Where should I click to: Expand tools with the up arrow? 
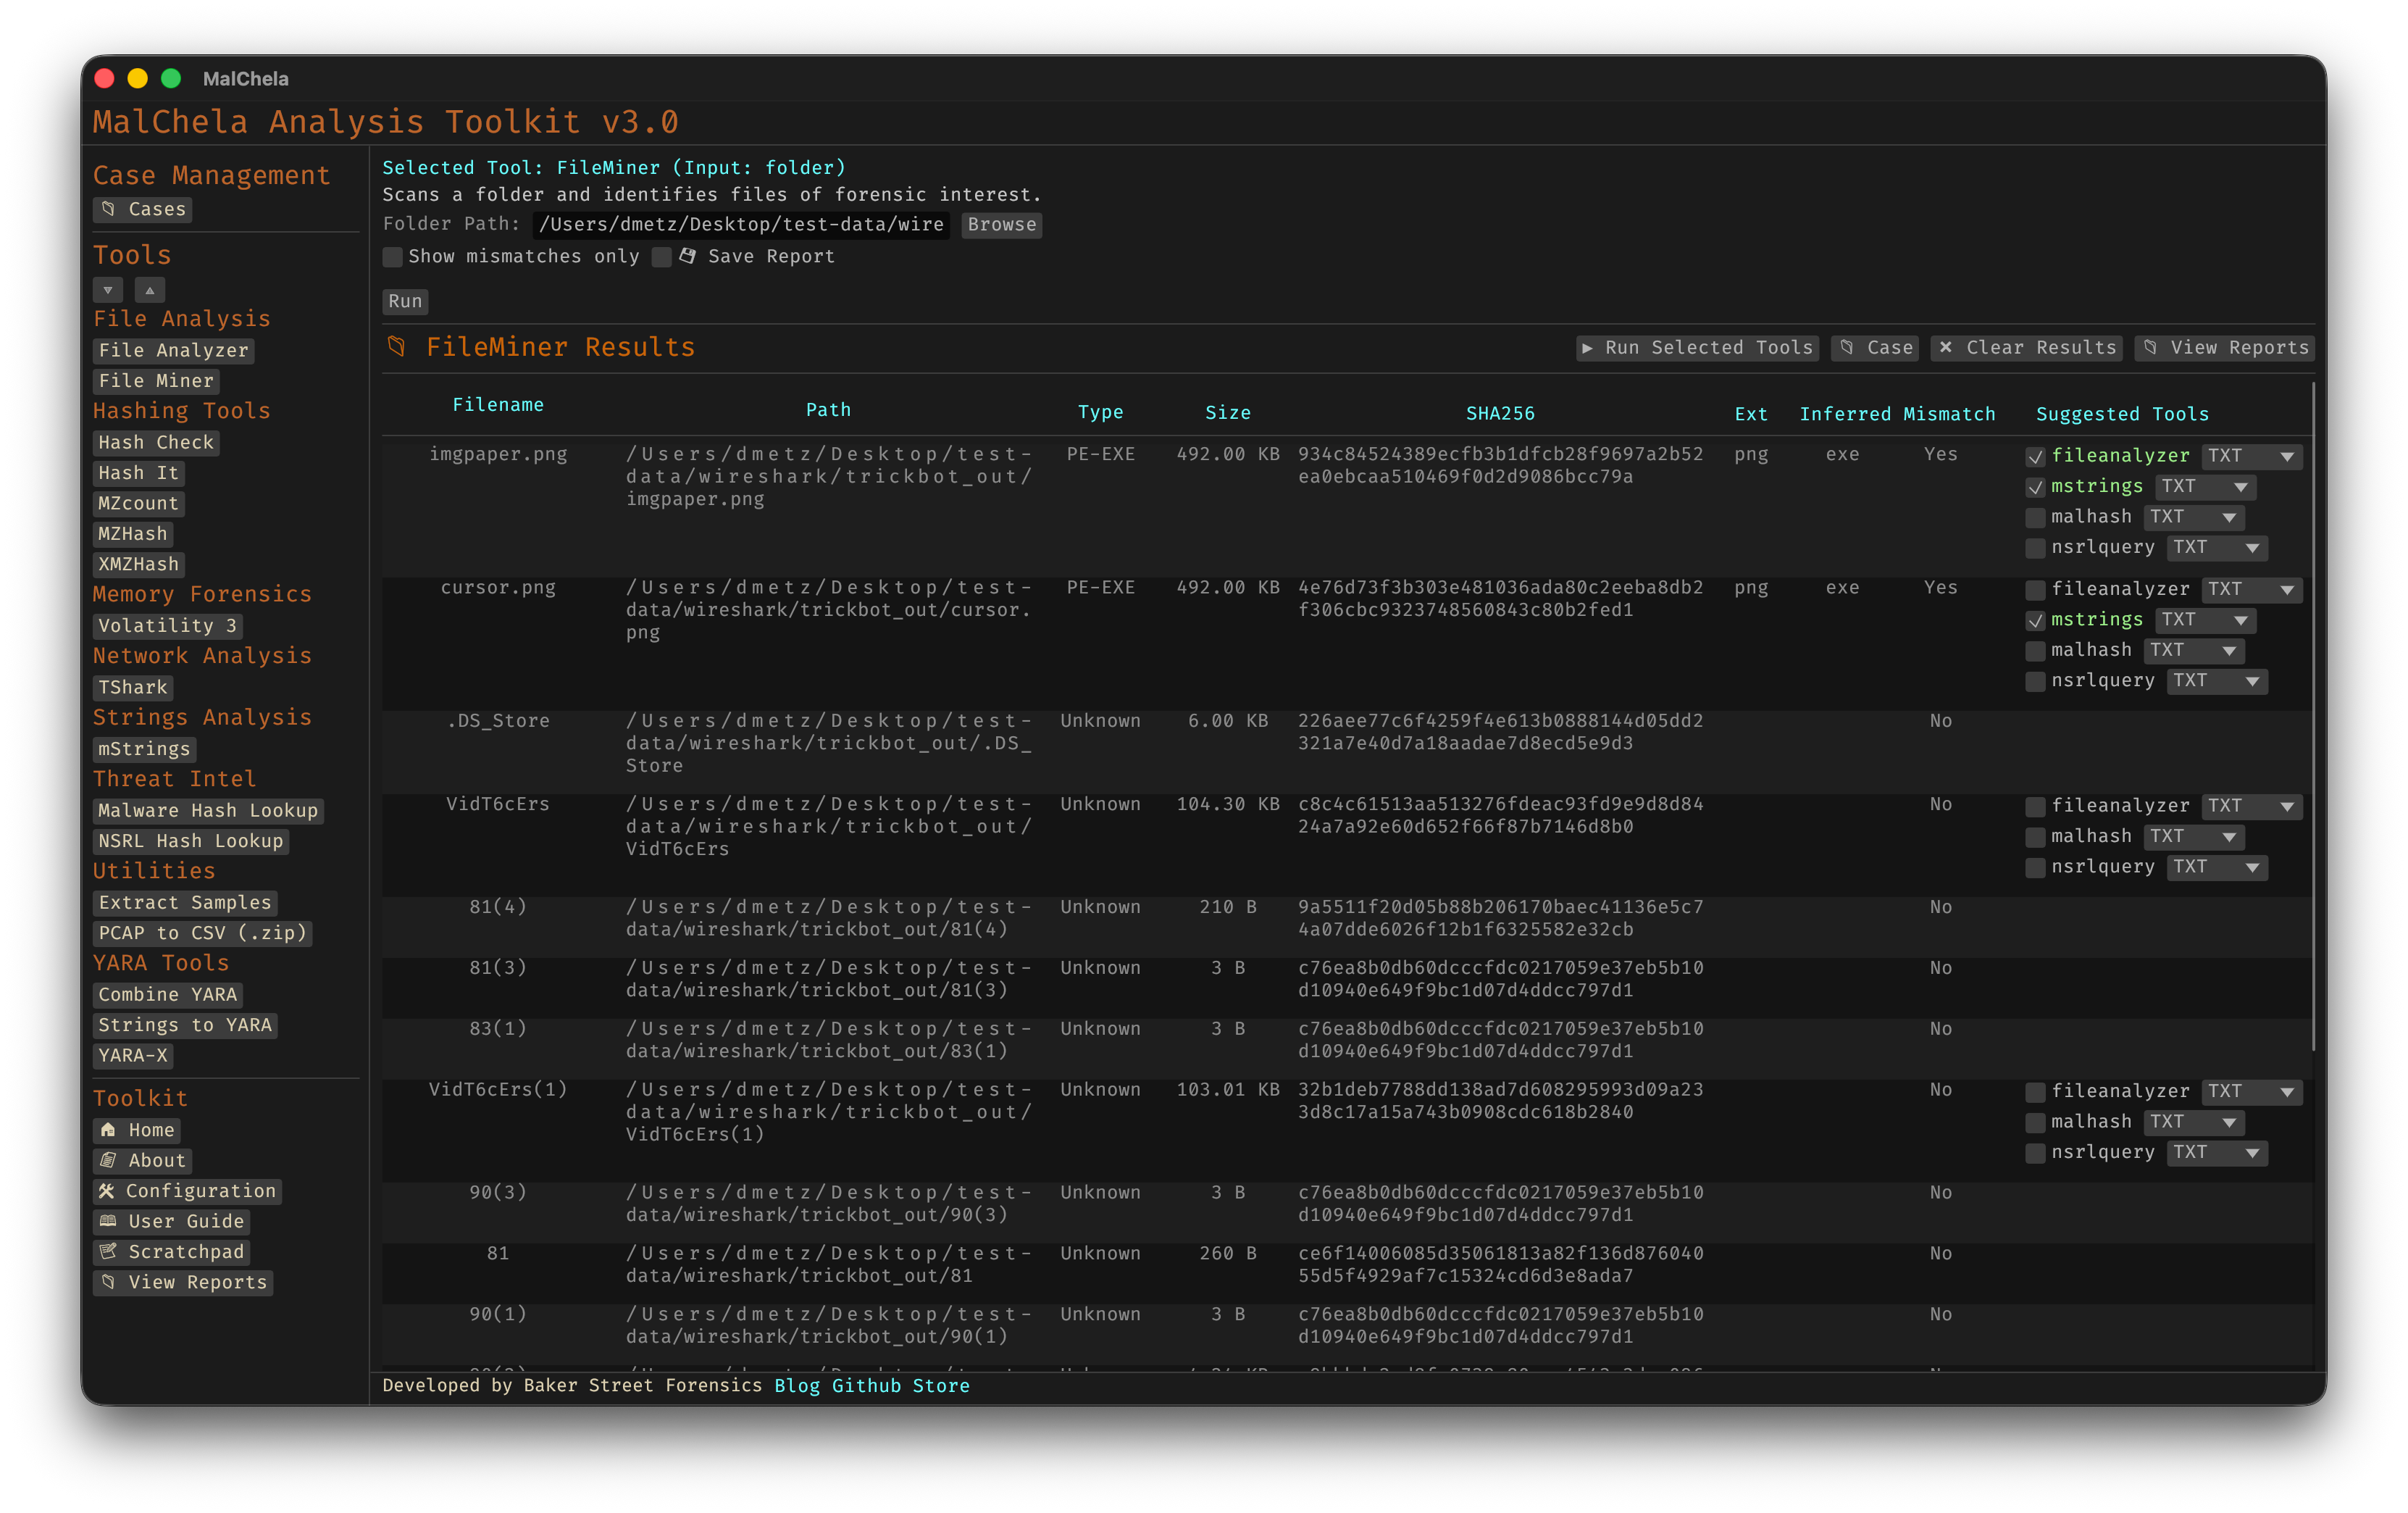coord(150,290)
